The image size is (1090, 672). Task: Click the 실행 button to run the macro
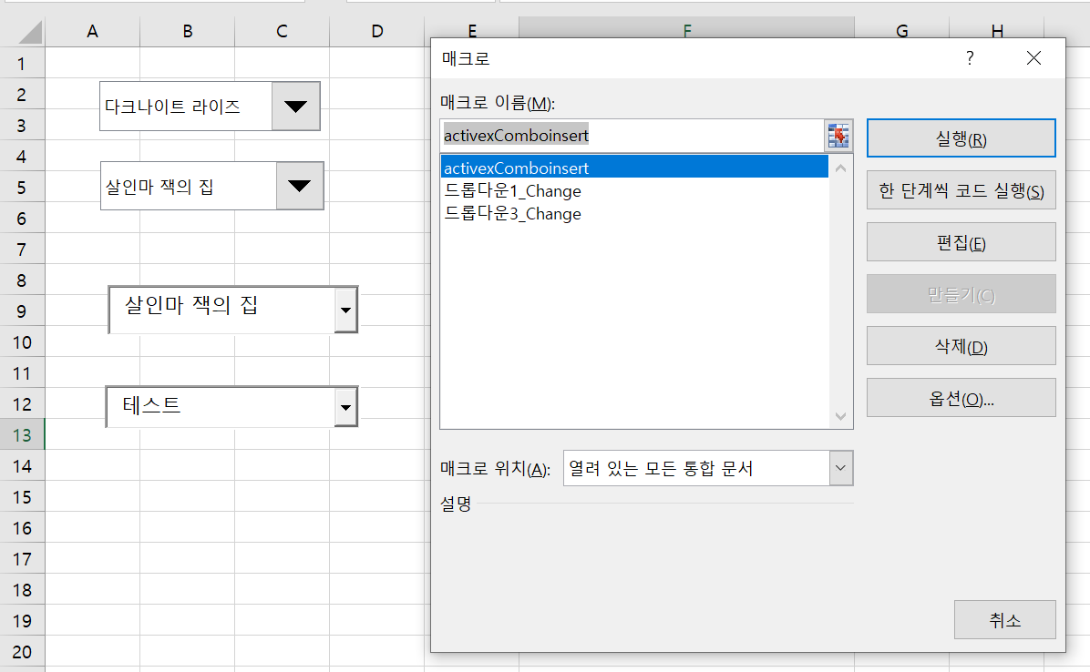961,137
